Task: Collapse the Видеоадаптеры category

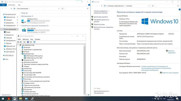Action: (20, 54)
